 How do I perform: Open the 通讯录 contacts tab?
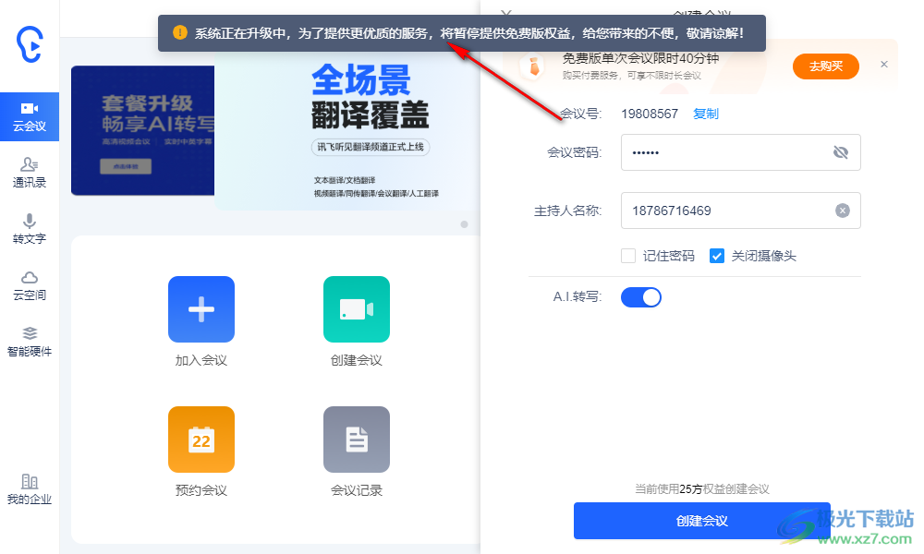click(30, 173)
